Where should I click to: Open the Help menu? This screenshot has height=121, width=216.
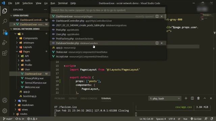click(73, 3)
